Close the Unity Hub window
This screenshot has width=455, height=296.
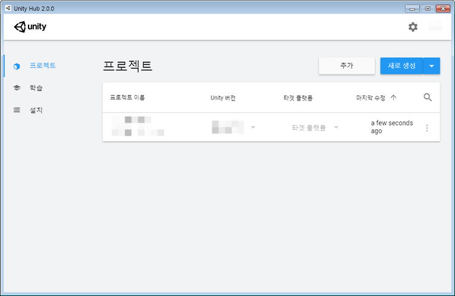click(x=443, y=8)
